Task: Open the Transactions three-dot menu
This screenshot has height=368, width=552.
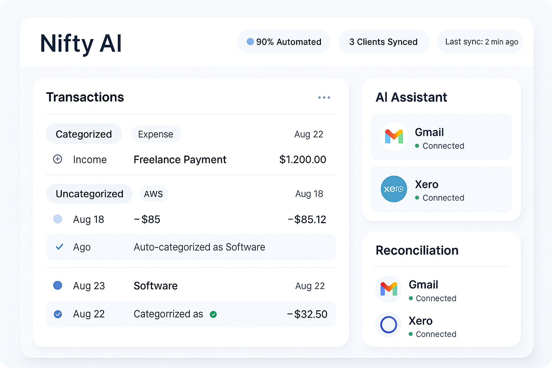Action: pos(324,98)
